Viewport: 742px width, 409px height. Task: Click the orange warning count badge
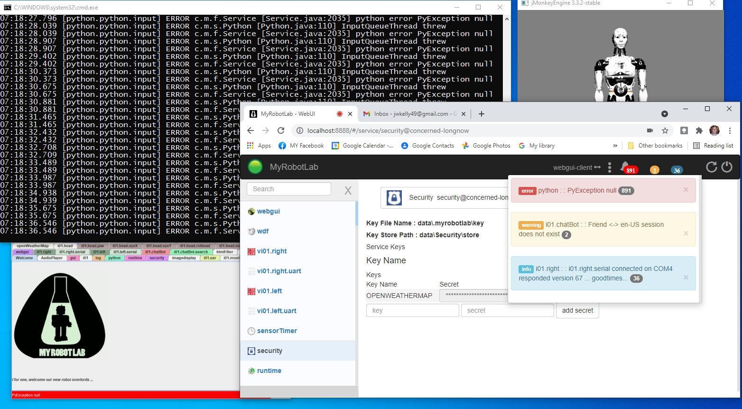654,170
